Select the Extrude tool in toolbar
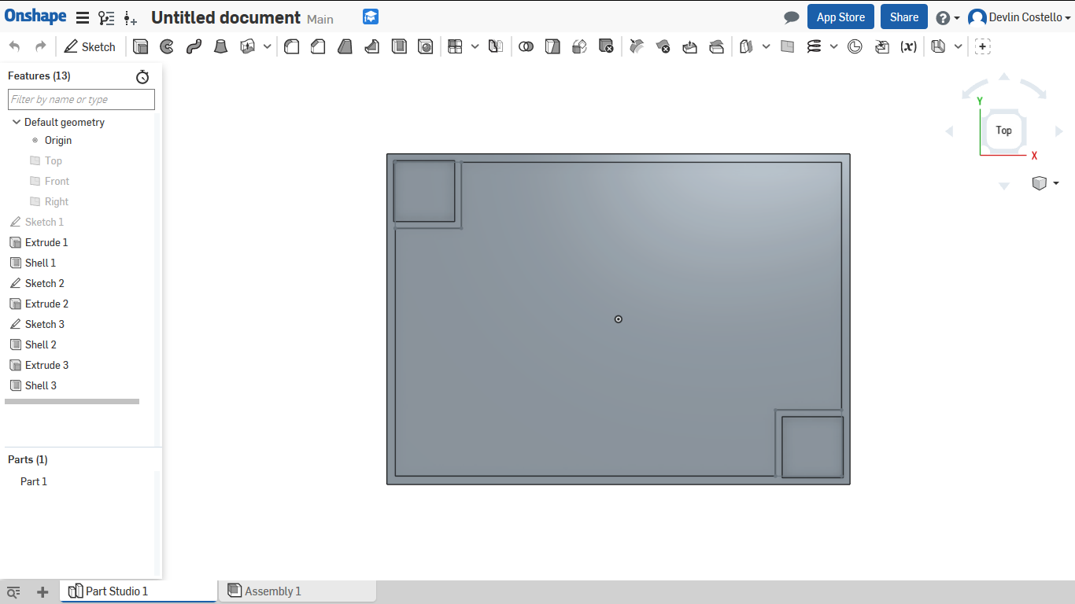This screenshot has width=1075, height=604. click(x=140, y=46)
